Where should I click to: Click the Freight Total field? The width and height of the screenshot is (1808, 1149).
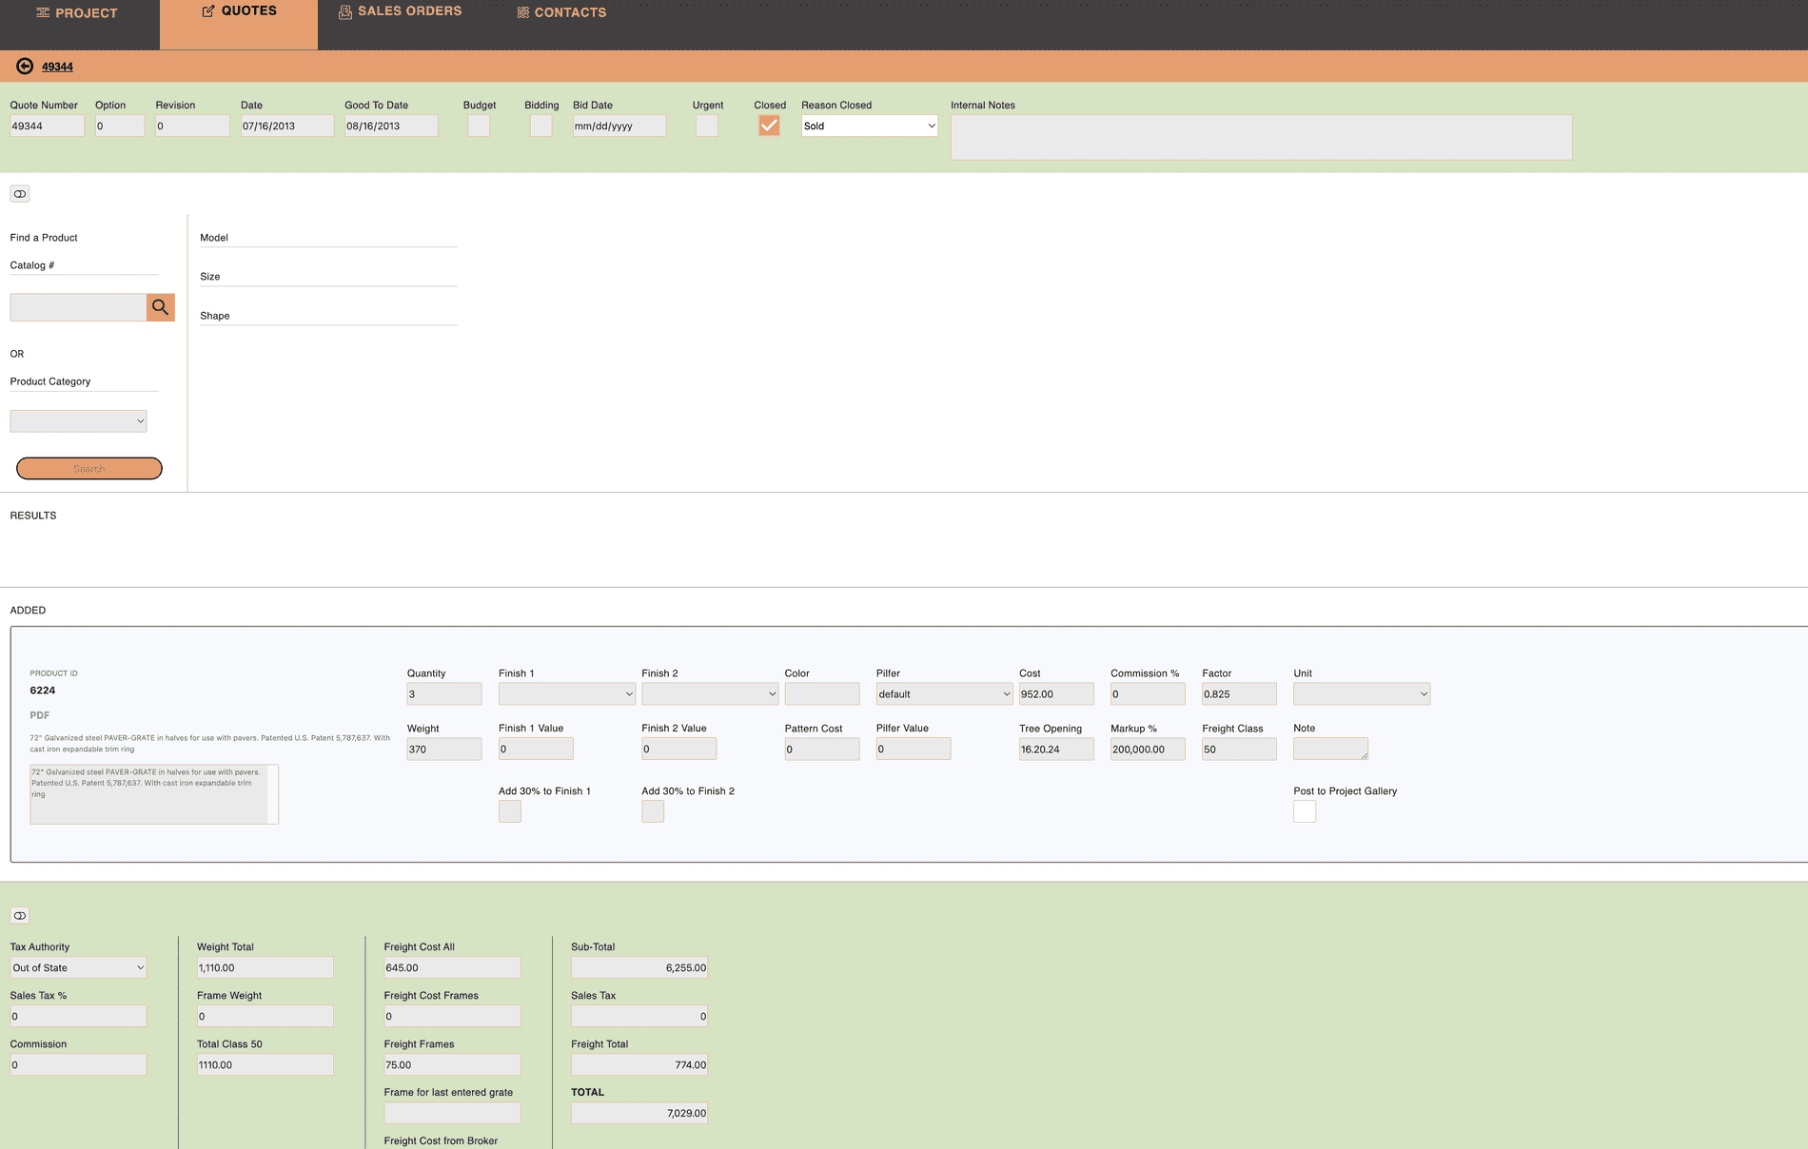(x=639, y=1065)
